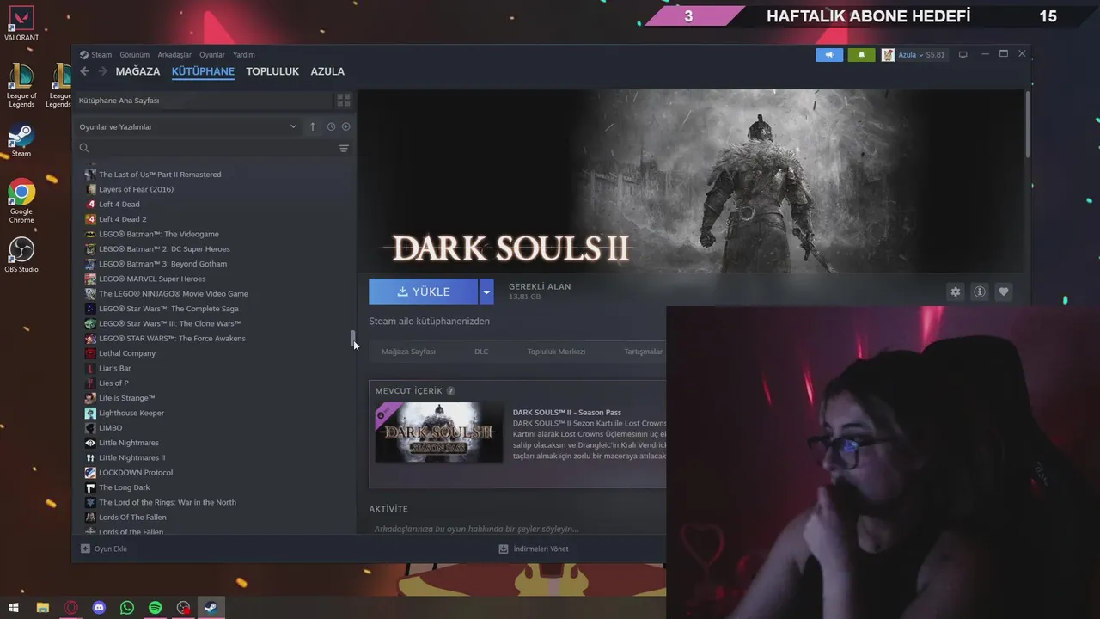The height and width of the screenshot is (619, 1100).
Task: Open the Yardım menu
Action: click(244, 55)
